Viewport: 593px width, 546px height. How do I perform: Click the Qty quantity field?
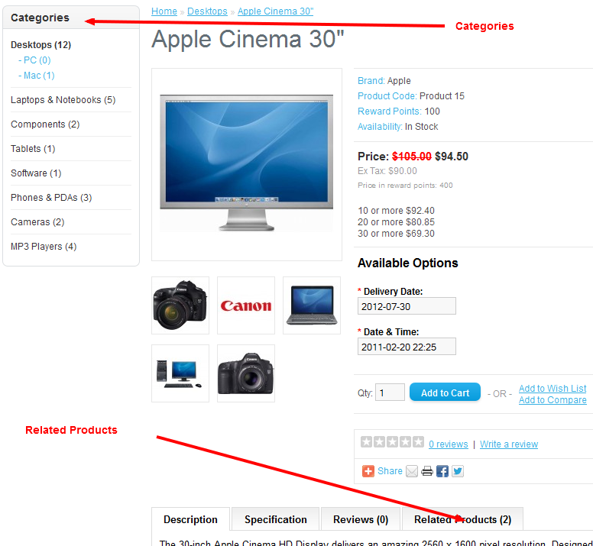tap(390, 393)
